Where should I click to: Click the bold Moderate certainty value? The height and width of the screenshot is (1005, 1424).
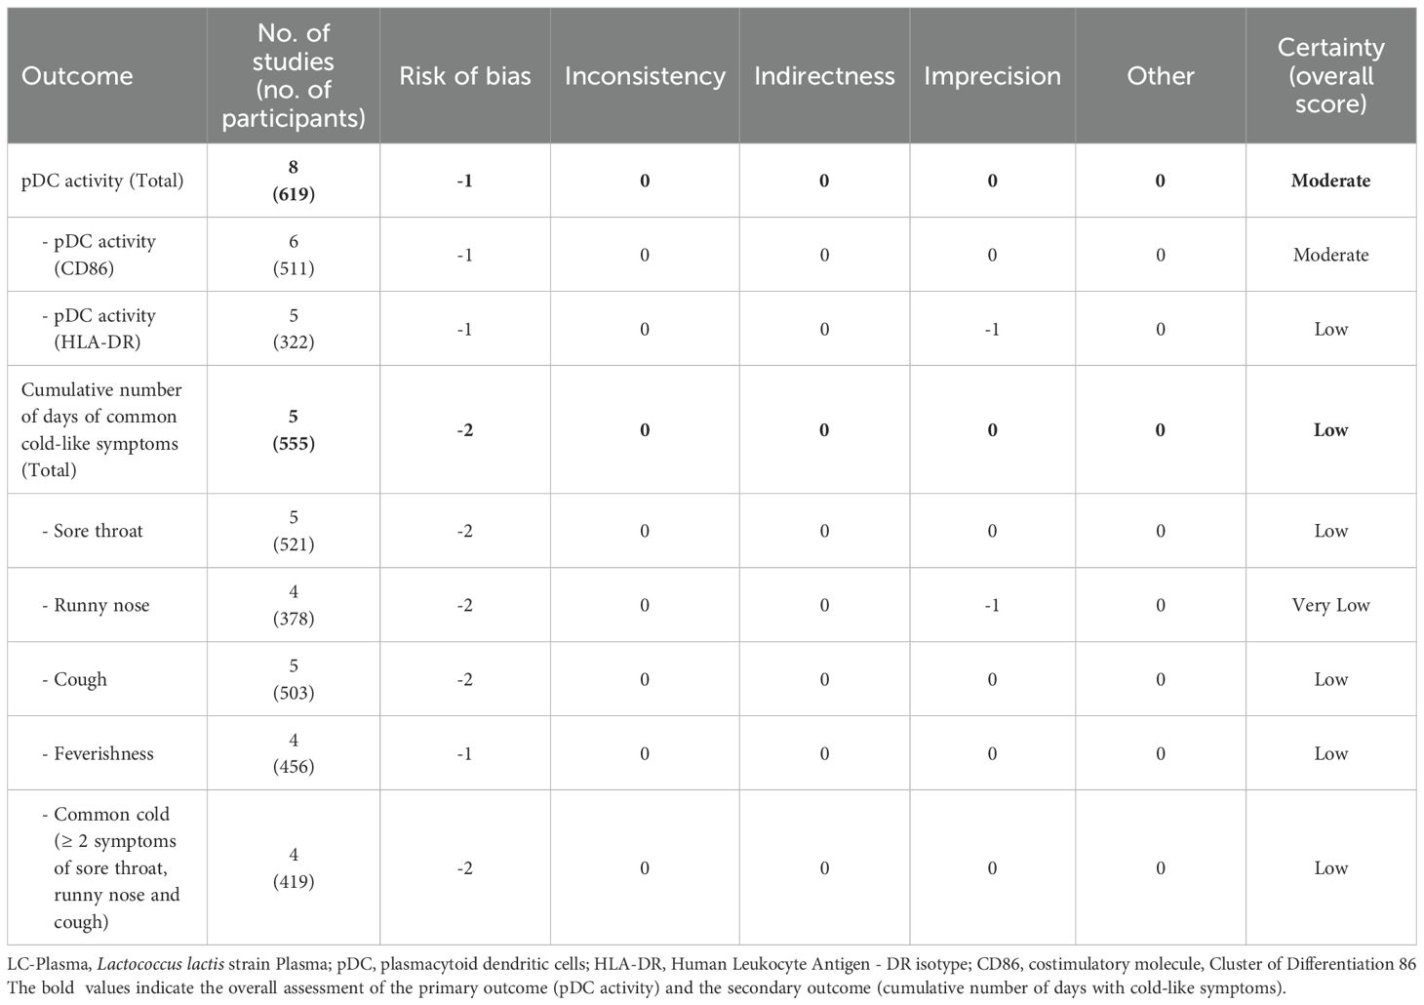click(x=1330, y=181)
